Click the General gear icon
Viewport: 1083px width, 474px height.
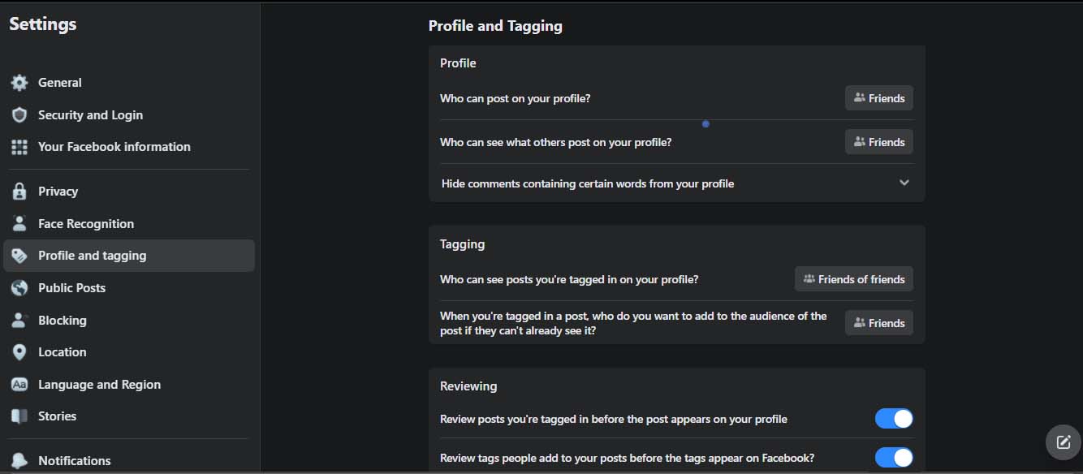click(19, 83)
